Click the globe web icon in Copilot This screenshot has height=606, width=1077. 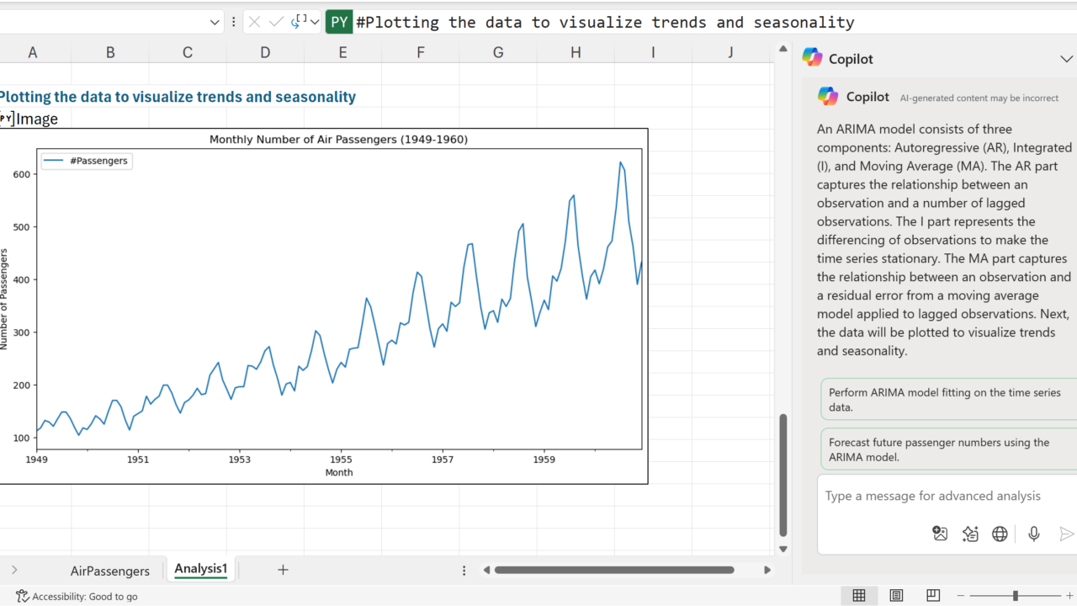[1000, 534]
